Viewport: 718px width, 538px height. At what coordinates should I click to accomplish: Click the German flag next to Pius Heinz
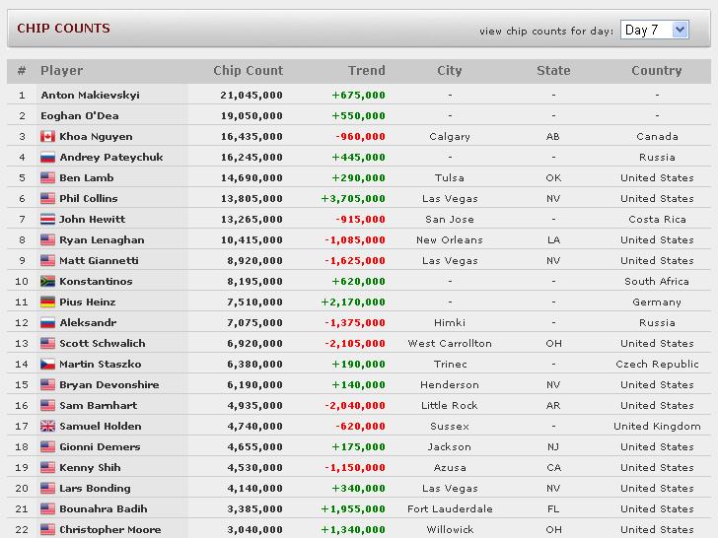point(47,302)
